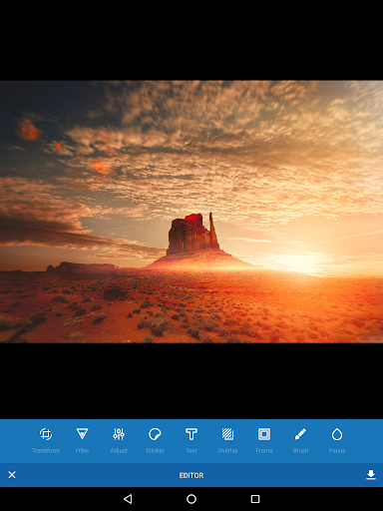Save image with the download icon
This screenshot has height=511, width=383.
[371, 475]
